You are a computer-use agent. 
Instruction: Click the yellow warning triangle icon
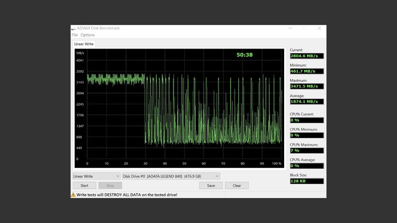pos(73,195)
